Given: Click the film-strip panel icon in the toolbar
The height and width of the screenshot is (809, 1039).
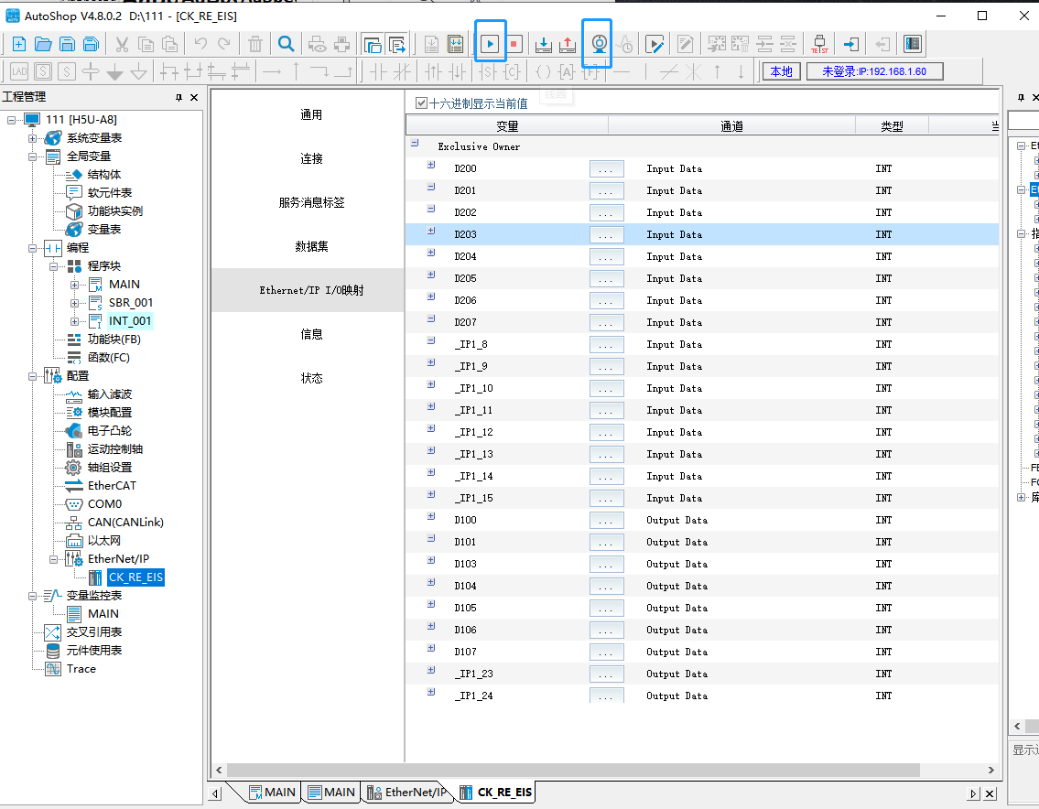Looking at the screenshot, I should click(913, 45).
